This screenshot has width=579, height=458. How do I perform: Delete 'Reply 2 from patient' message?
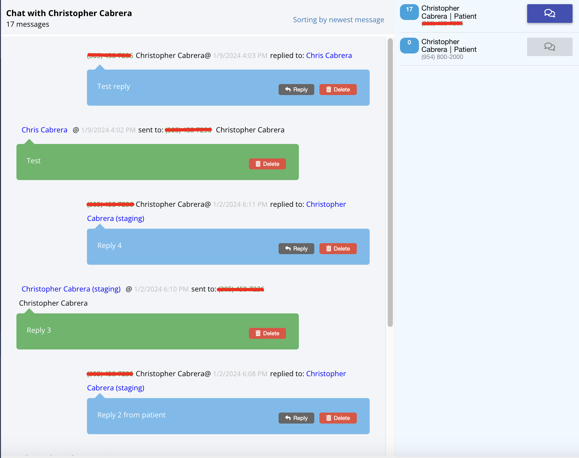pos(338,418)
